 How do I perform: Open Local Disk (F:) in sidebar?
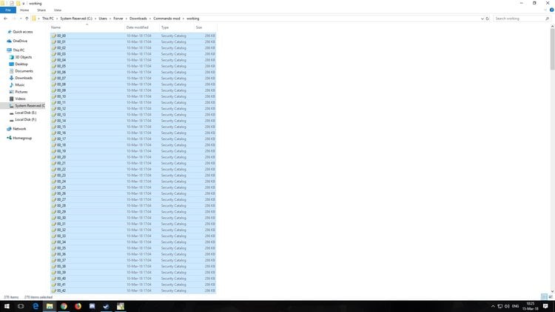(x=25, y=120)
